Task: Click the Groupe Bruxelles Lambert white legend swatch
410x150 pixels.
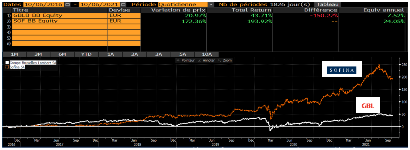Action: (7, 63)
